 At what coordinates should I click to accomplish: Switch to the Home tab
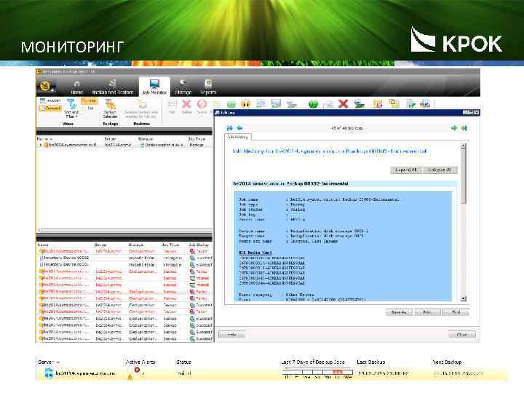[x=76, y=88]
